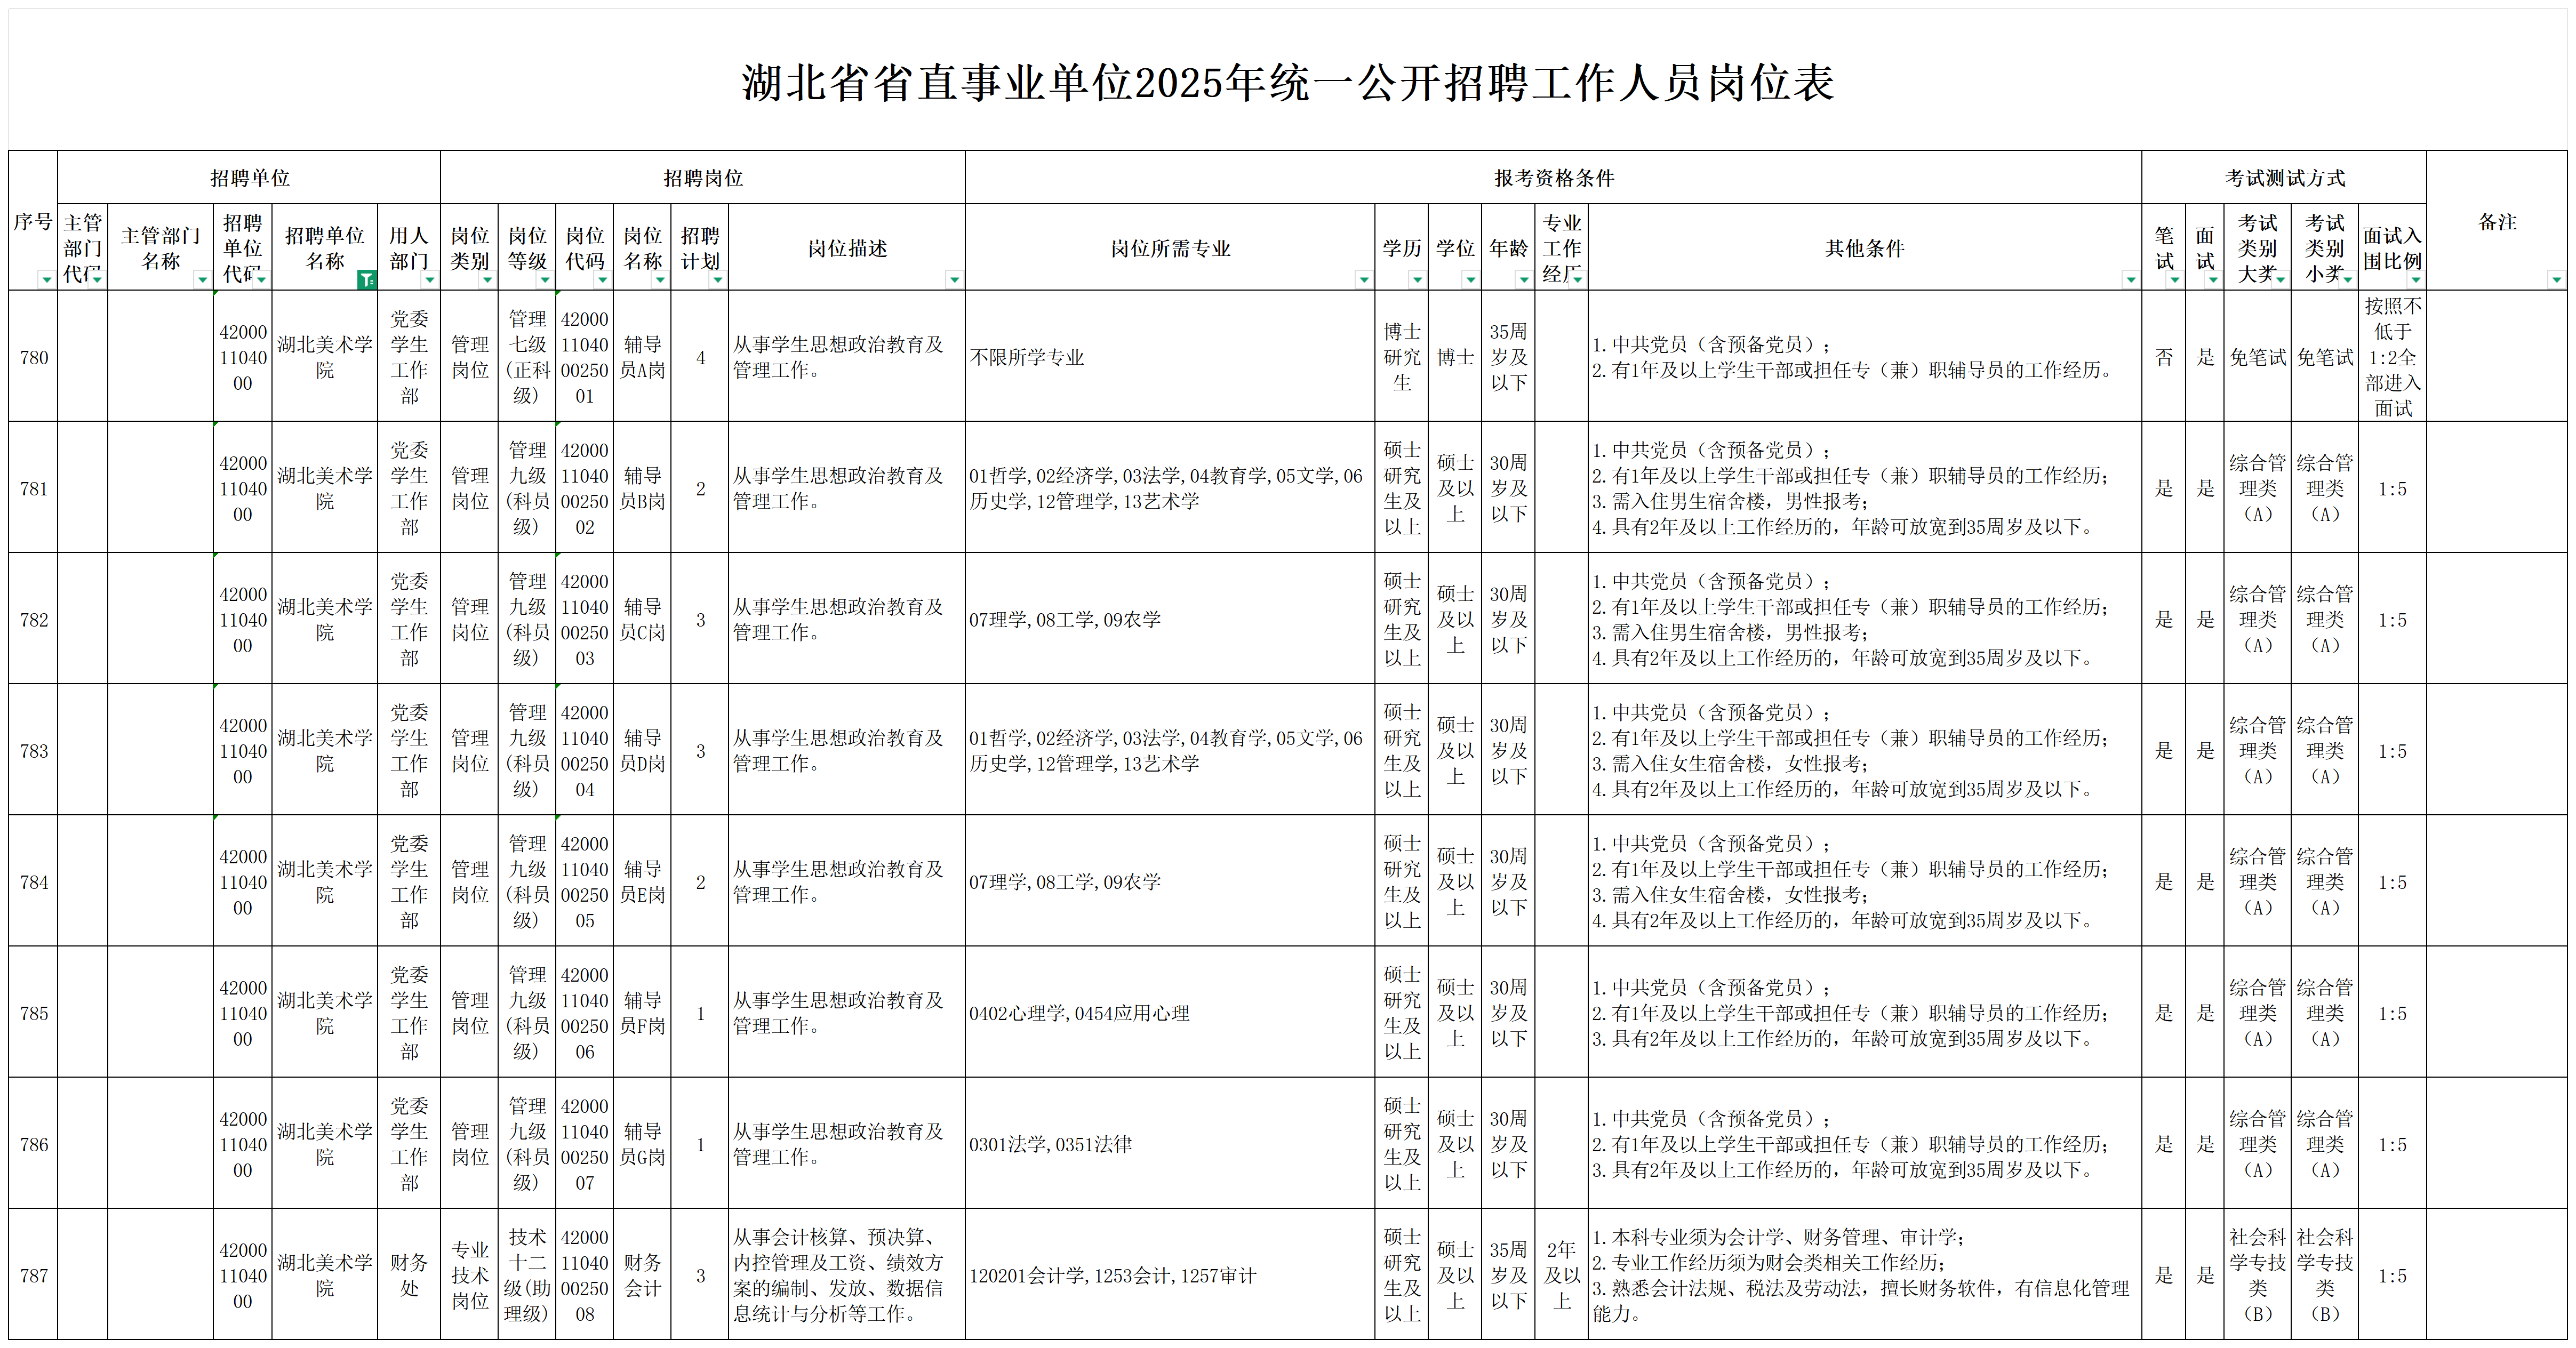Image resolution: width=2576 pixels, height=1348 pixels.
Task: Open the 学历 column filter dropdown
Action: point(1418,280)
